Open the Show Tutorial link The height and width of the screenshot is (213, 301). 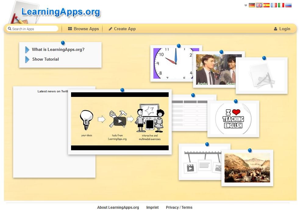[45, 59]
